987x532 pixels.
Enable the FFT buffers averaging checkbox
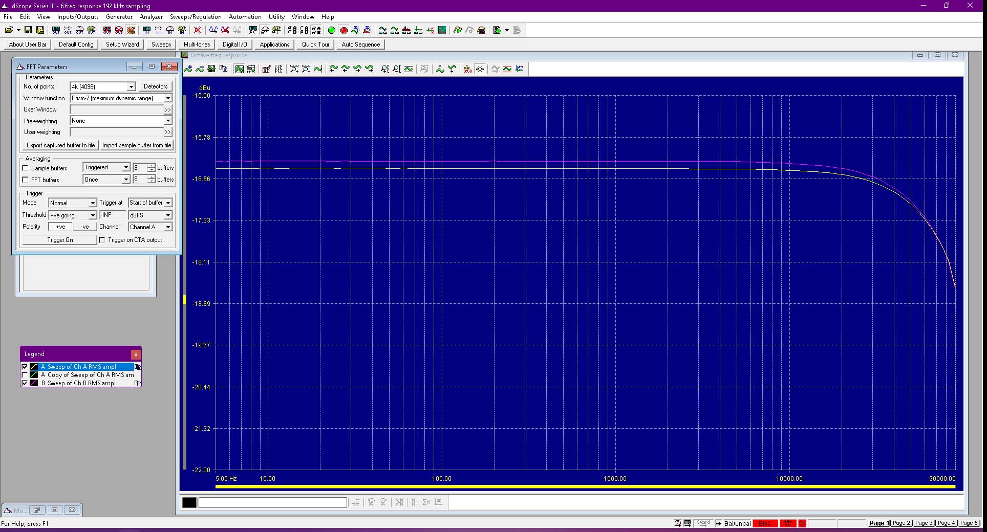(25, 180)
